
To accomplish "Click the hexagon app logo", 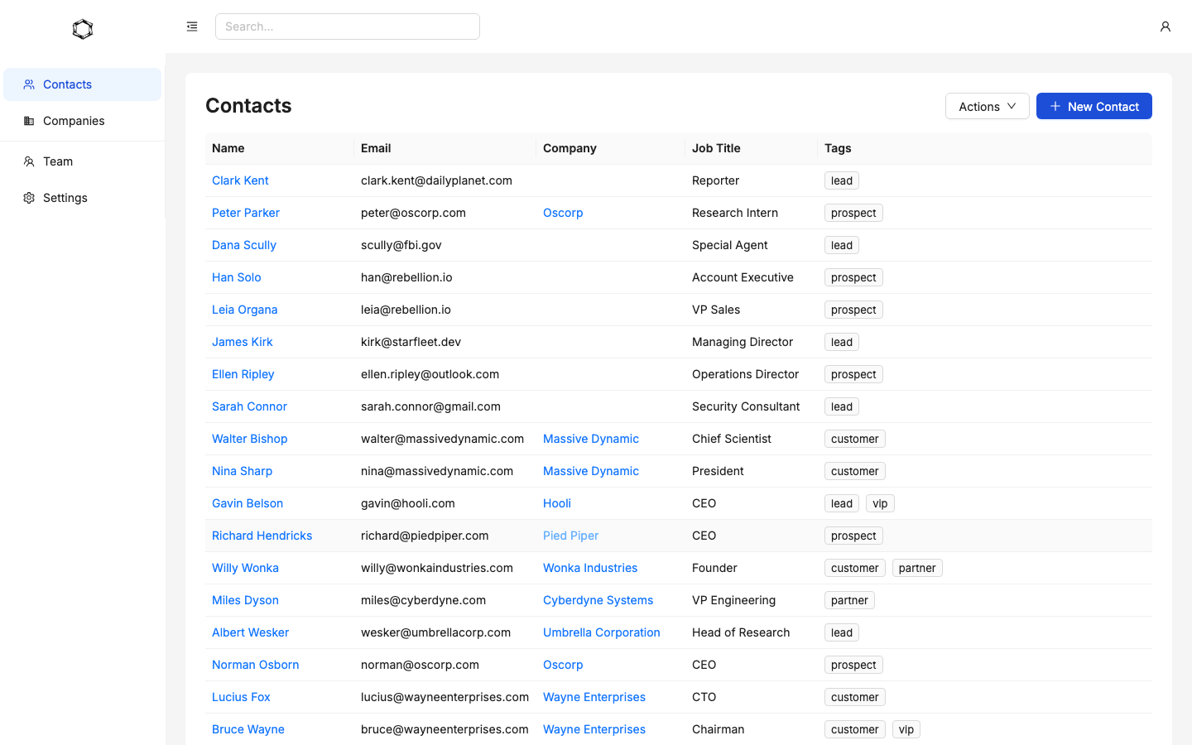I will pyautogui.click(x=82, y=28).
